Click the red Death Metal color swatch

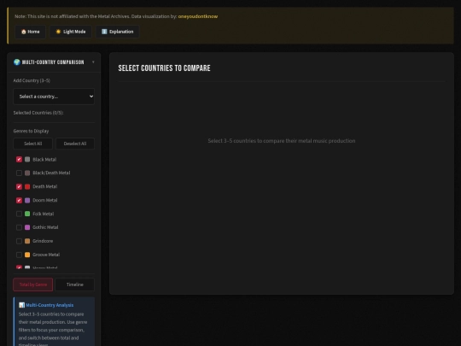(x=27, y=186)
